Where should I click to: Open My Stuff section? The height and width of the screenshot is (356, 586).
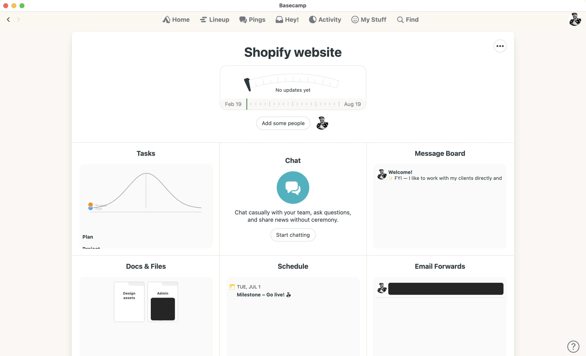coord(368,19)
